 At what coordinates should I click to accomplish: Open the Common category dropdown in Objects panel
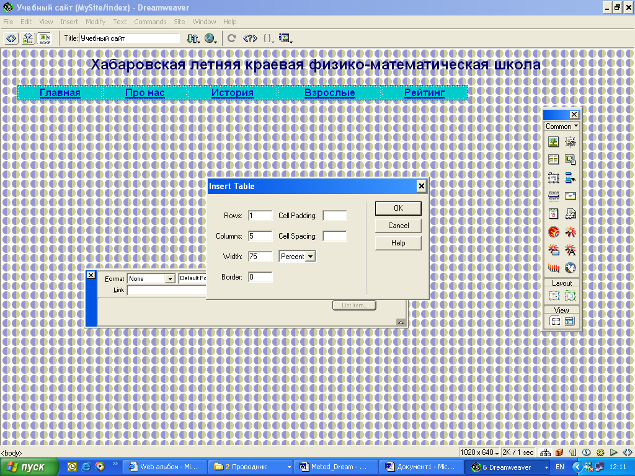pos(562,126)
